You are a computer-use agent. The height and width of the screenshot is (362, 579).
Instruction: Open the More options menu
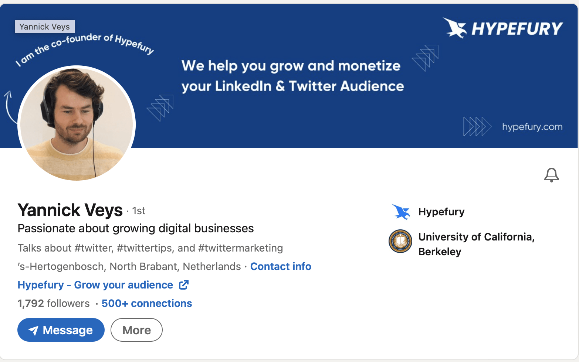pos(136,330)
